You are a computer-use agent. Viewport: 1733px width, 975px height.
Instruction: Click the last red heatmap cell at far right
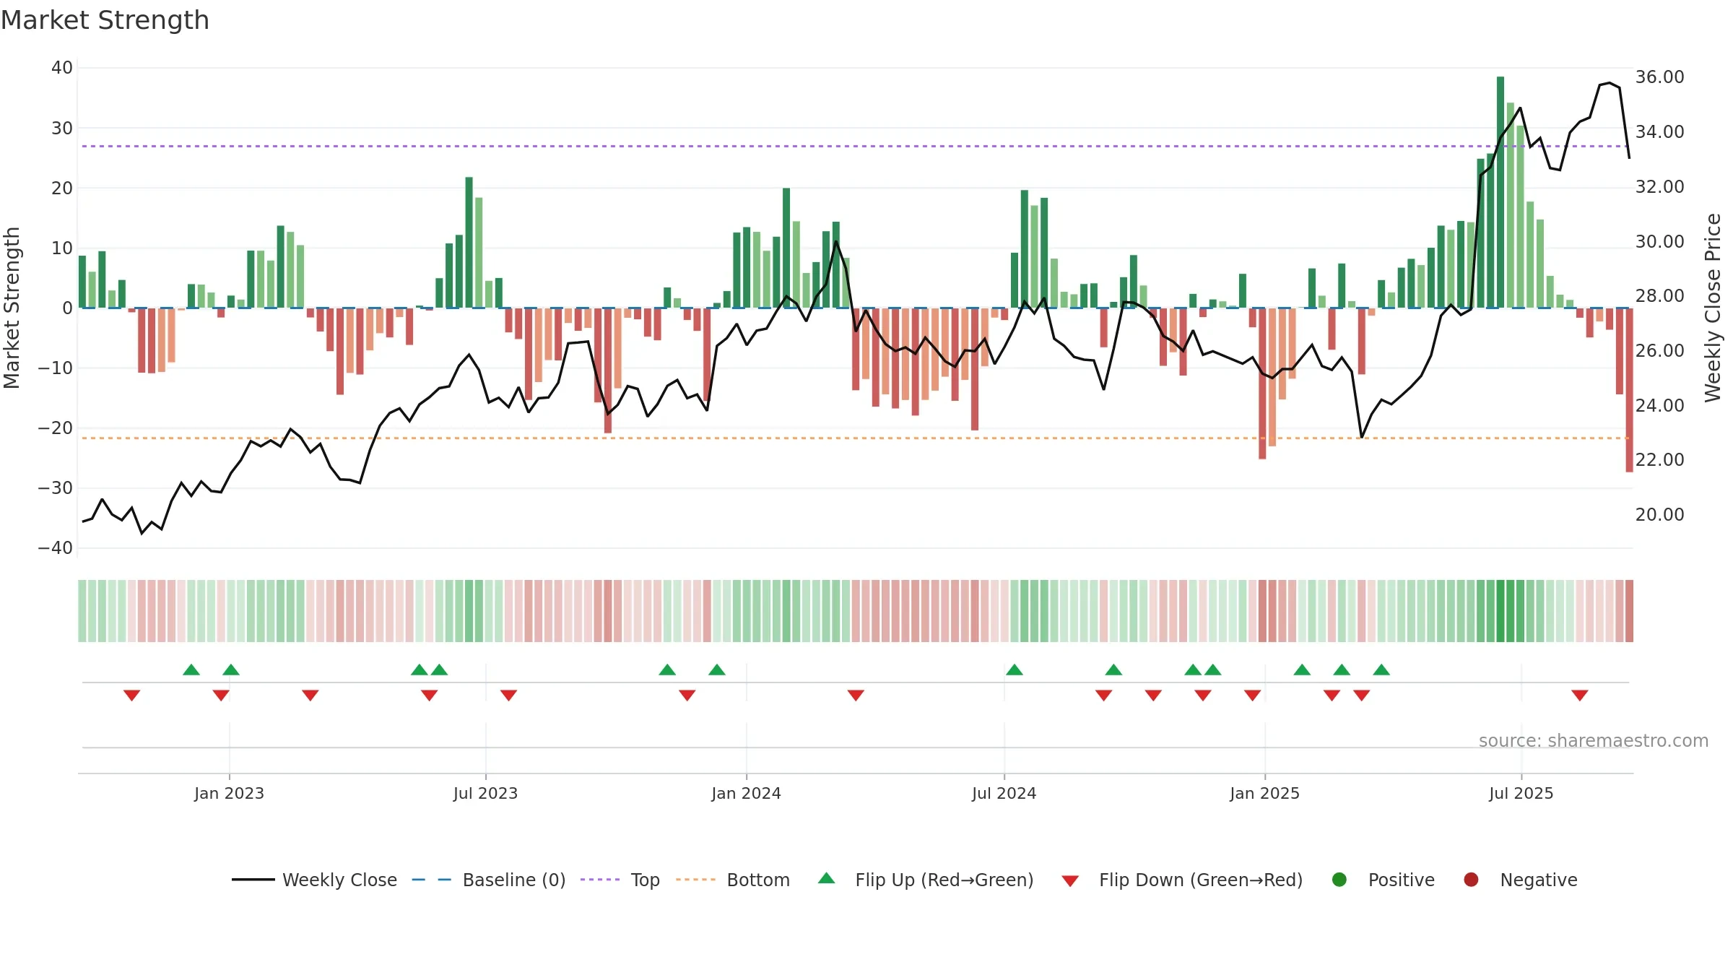coord(1629,611)
